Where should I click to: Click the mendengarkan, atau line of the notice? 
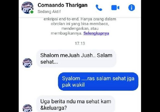tap(80, 29)
